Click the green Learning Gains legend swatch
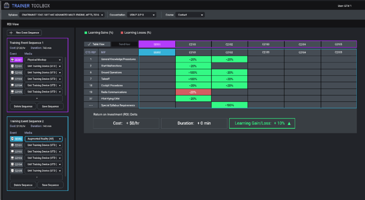Image resolution: width=365 pixels, height=200 pixels. click(x=86, y=33)
